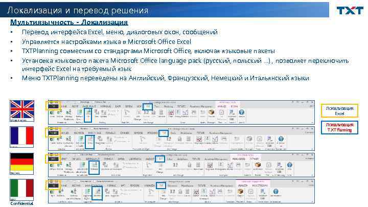Click the 'Мультиязычность - Локализация' underlined heading
This screenshot has width=368, height=207.
tap(69, 22)
